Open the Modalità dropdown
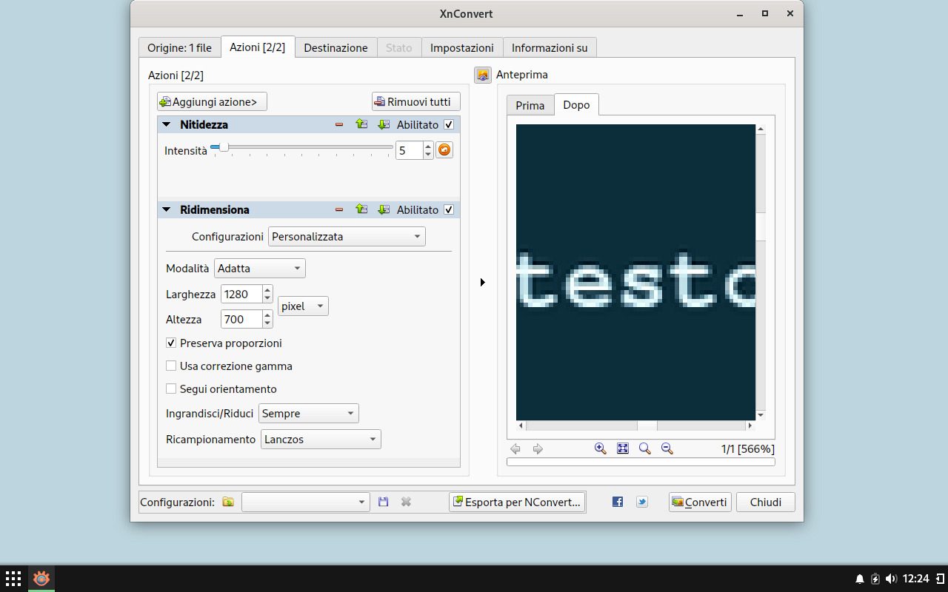This screenshot has height=592, width=948. [259, 269]
